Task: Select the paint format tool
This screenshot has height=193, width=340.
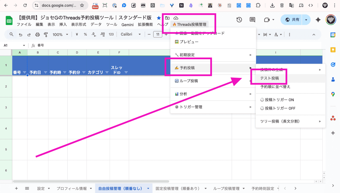Action: pos(46,35)
